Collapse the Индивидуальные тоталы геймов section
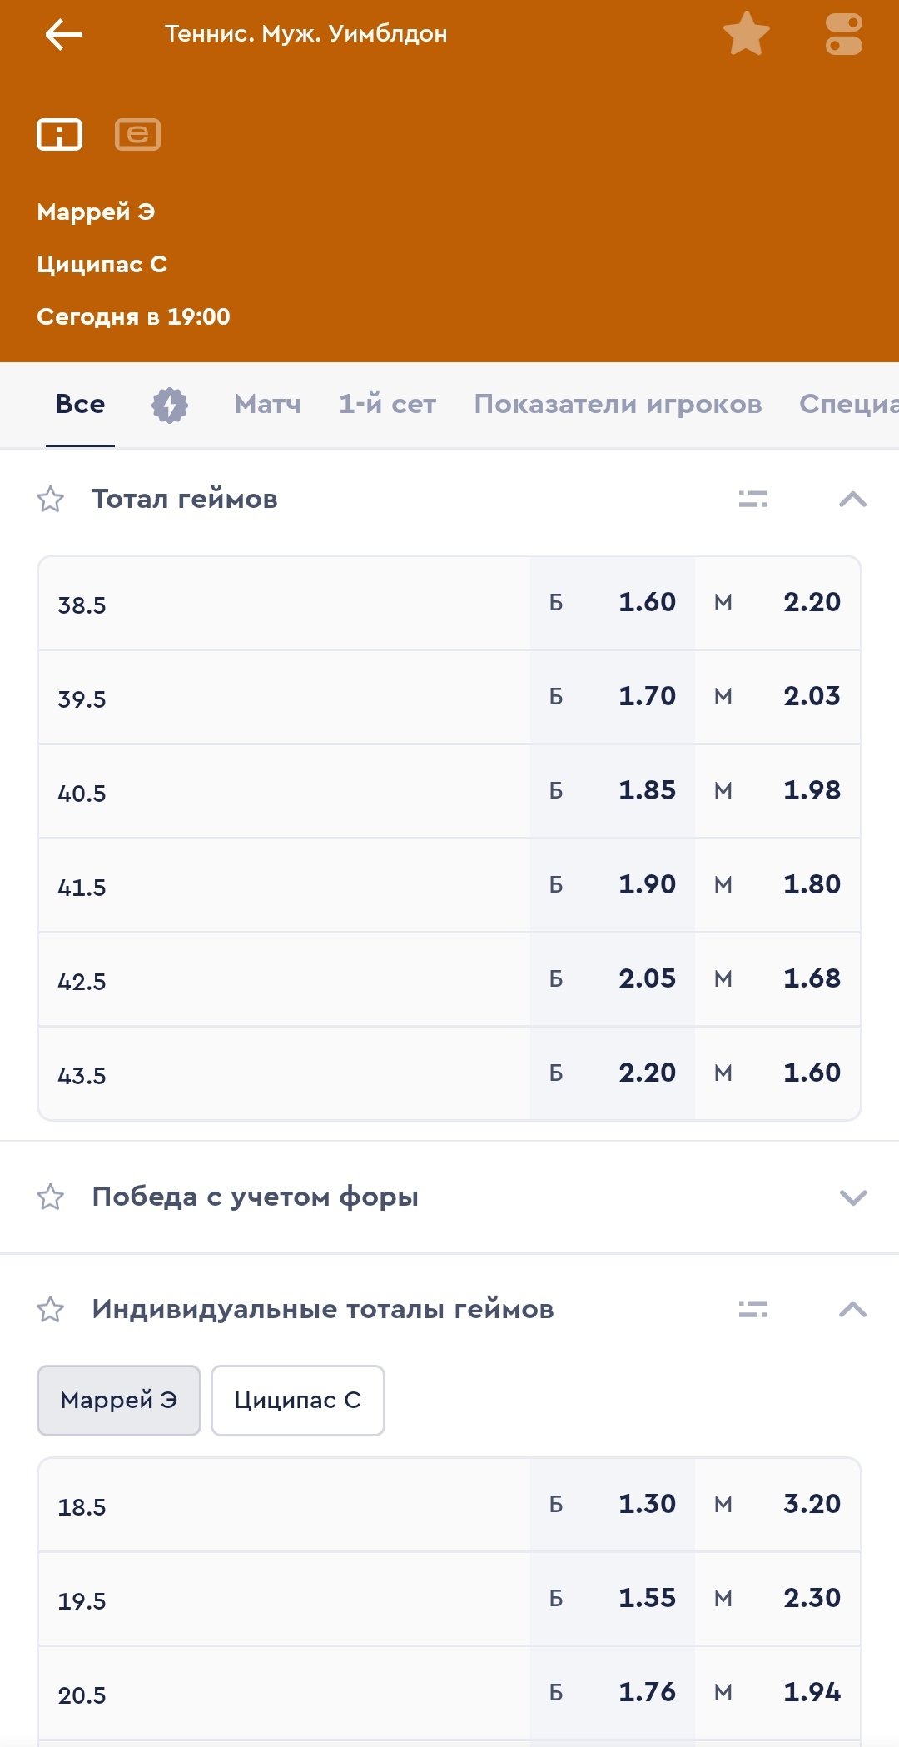This screenshot has height=1747, width=899. pyautogui.click(x=852, y=1310)
